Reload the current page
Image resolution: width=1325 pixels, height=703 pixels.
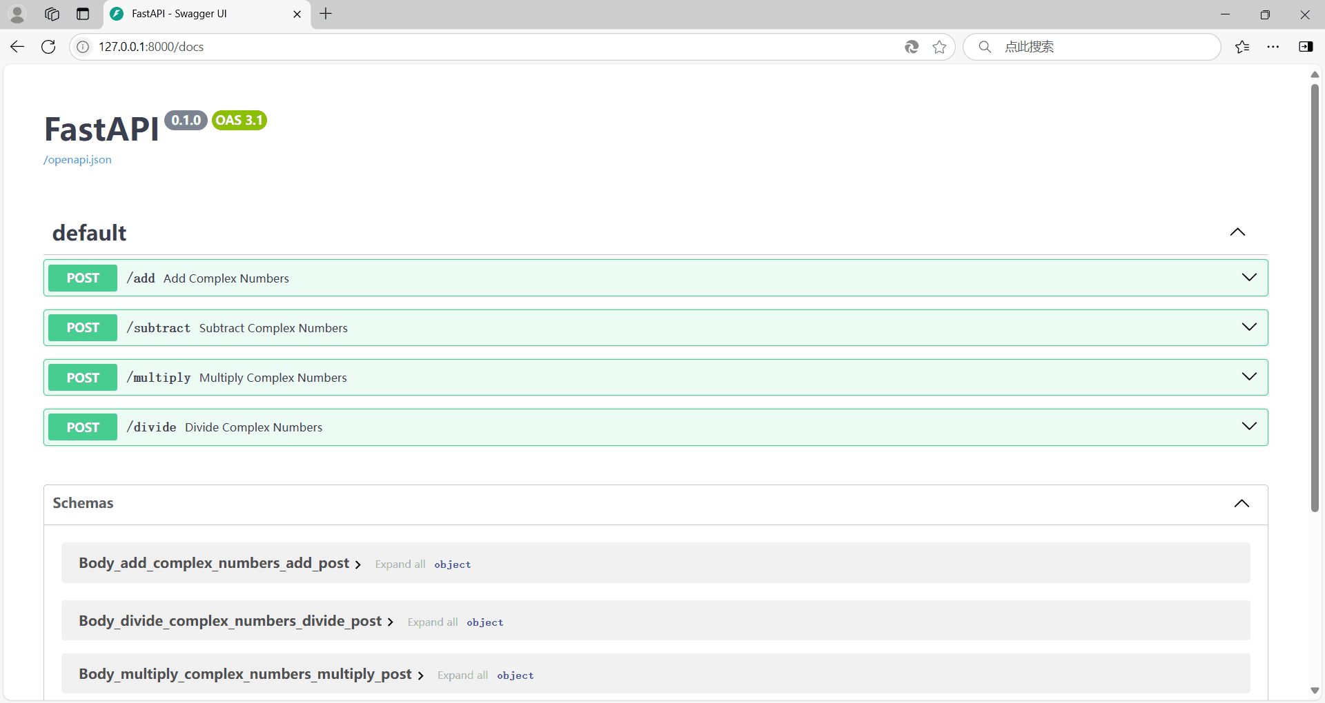tap(48, 47)
